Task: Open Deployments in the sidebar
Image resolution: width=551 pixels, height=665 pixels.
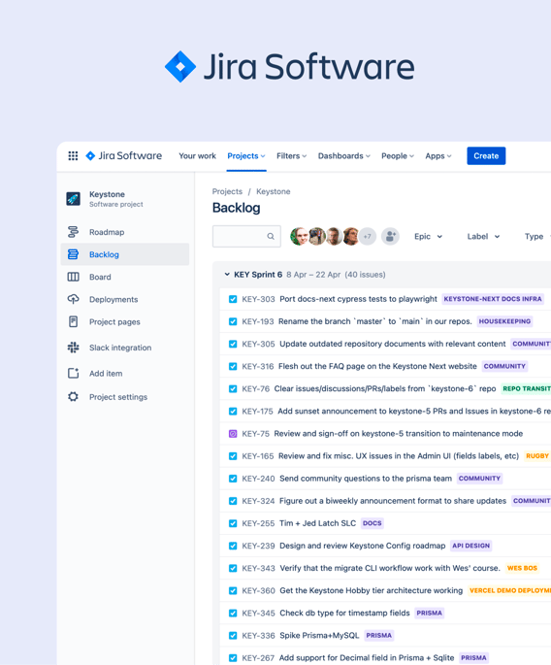Action: pos(113,299)
